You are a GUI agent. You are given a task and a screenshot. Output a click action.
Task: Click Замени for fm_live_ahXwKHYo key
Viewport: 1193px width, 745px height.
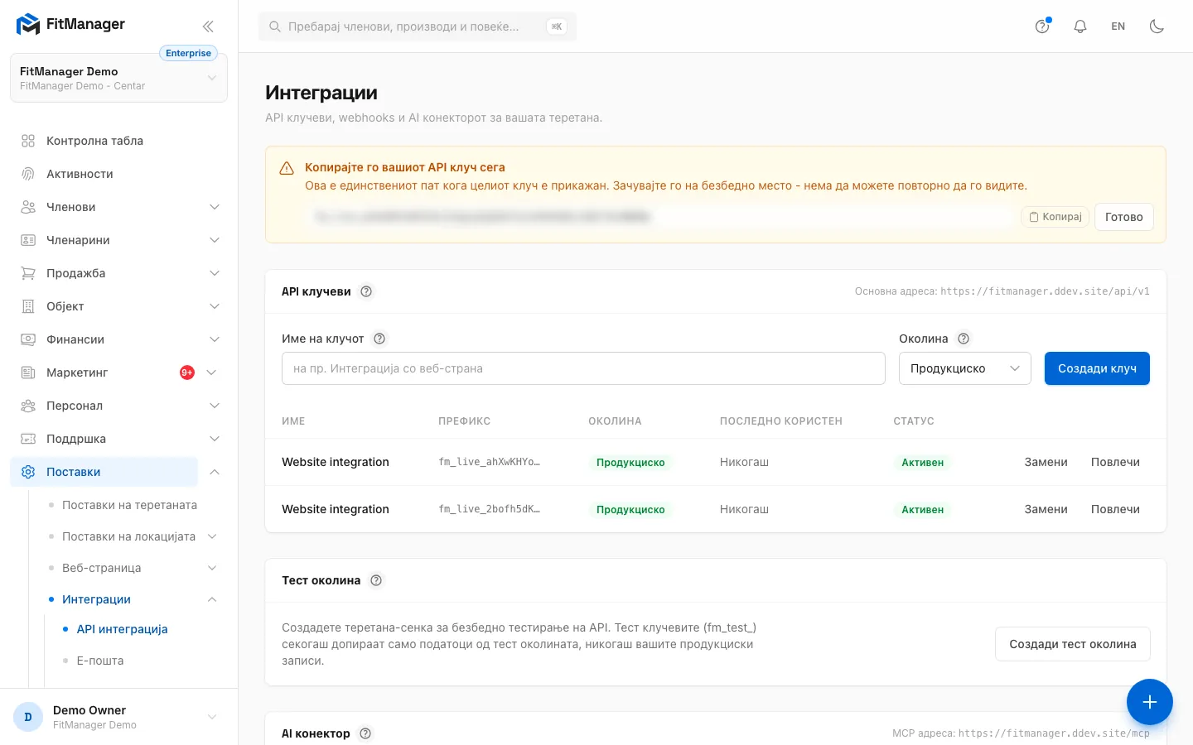tap(1046, 462)
